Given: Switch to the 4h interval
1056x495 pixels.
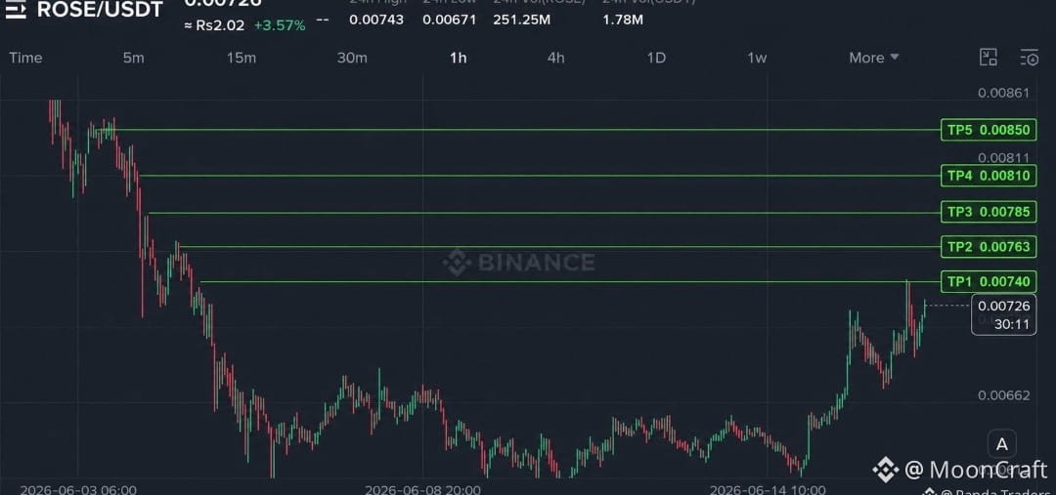Looking at the screenshot, I should click(555, 58).
